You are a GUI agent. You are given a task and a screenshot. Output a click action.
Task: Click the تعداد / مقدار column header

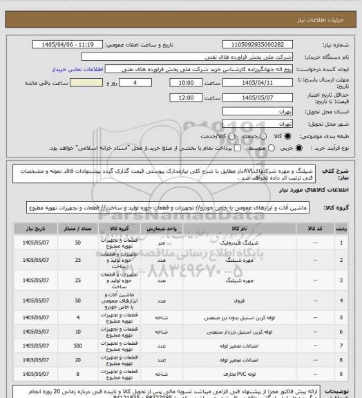(77, 229)
